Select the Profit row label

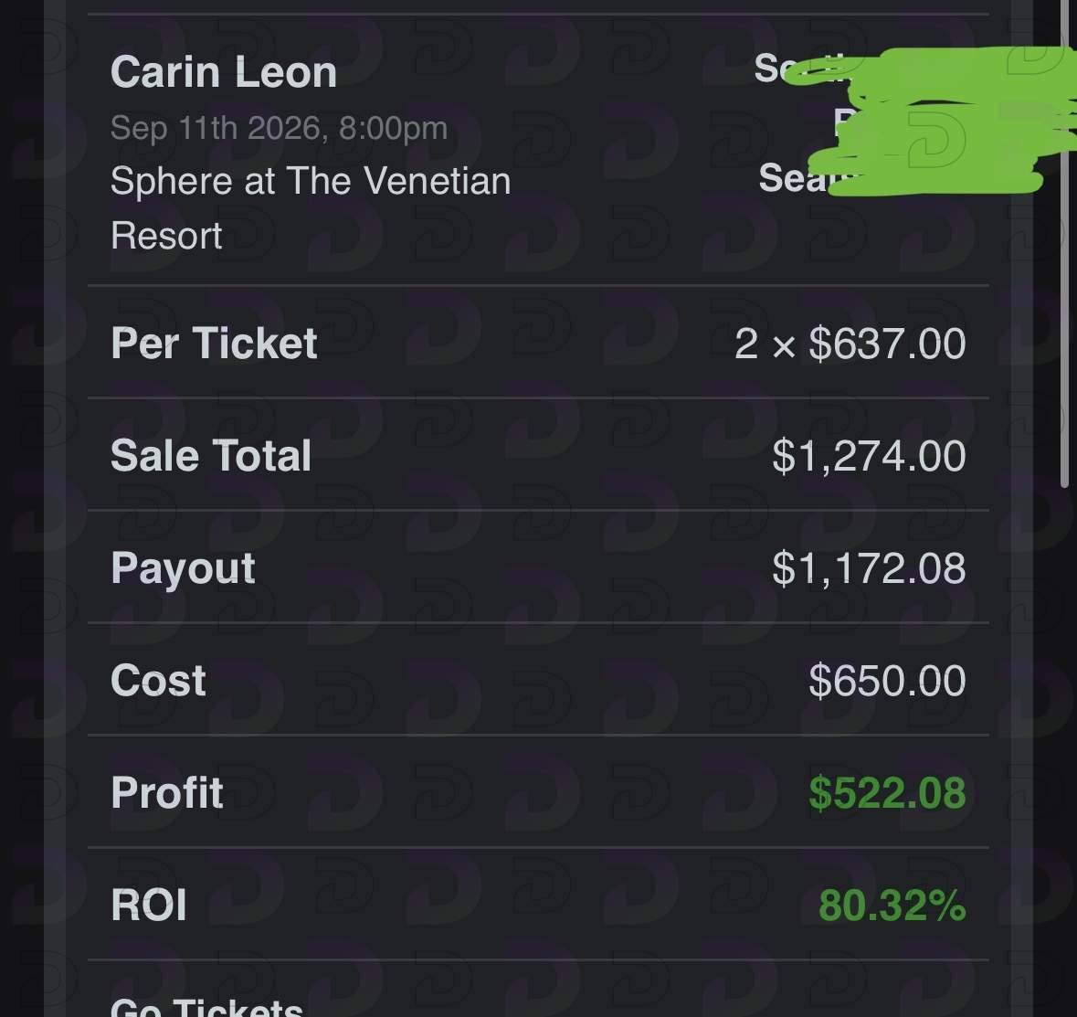(167, 793)
